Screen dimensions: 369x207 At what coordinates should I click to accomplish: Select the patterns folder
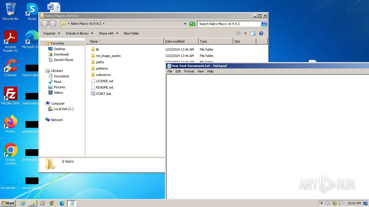99,68
